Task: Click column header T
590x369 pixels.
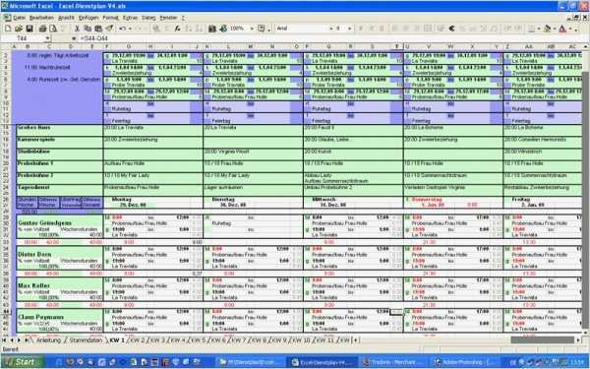Action: coord(396,46)
